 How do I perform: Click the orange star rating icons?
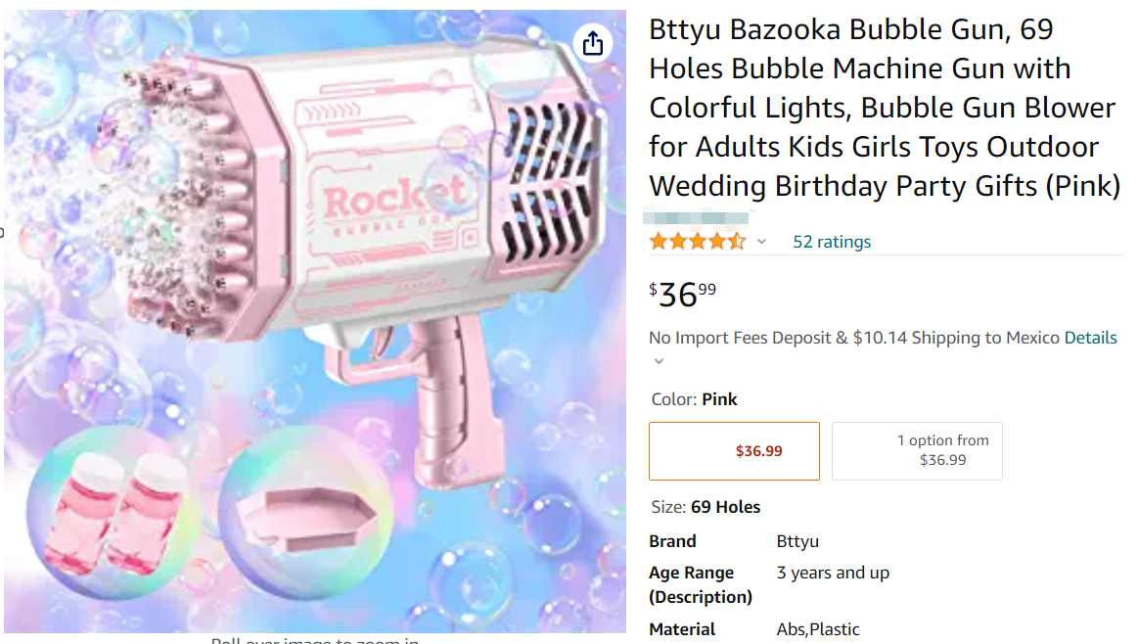(697, 242)
